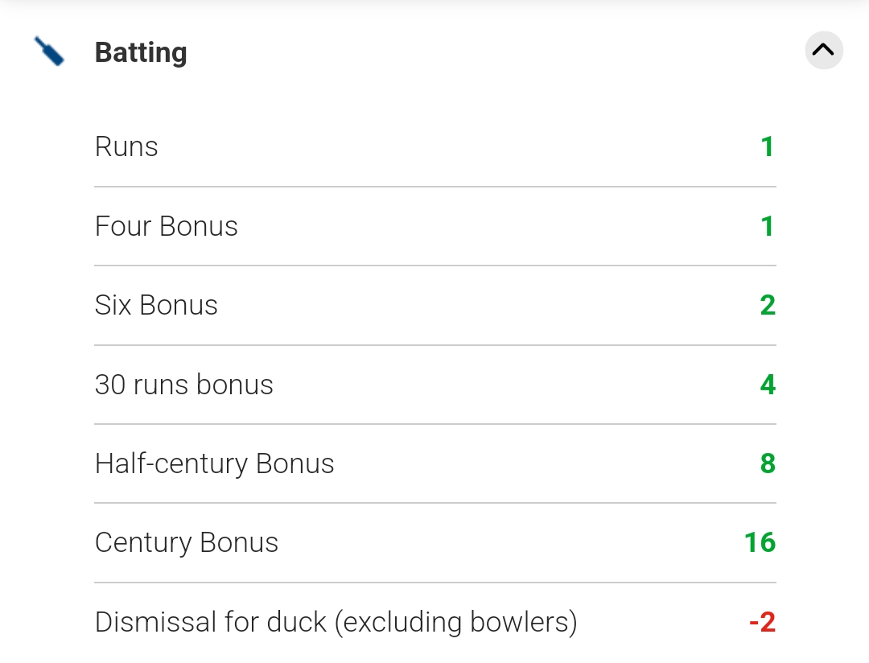
Task: Click the divider line below Runs row
Action: click(x=434, y=187)
